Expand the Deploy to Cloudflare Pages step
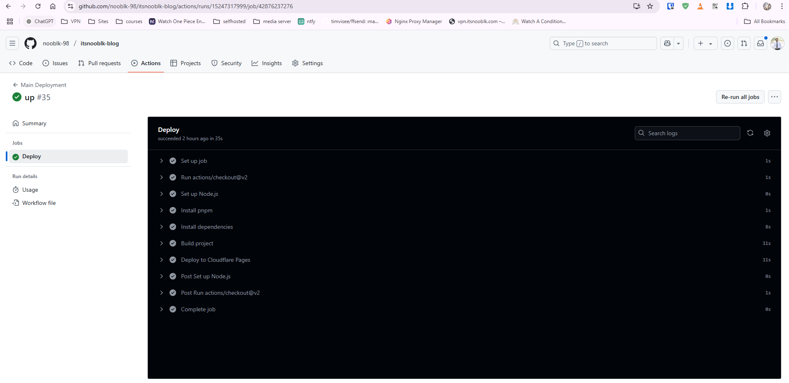789x383 pixels. tap(161, 259)
